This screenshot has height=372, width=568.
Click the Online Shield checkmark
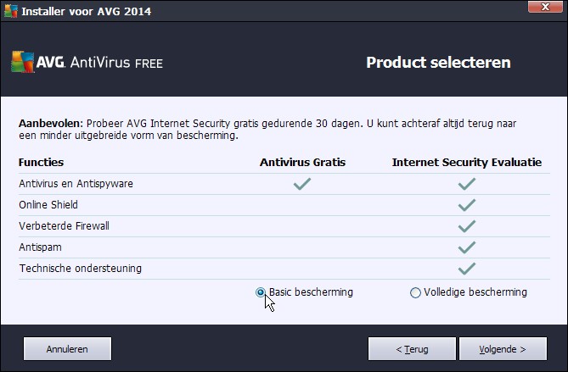pyautogui.click(x=466, y=205)
